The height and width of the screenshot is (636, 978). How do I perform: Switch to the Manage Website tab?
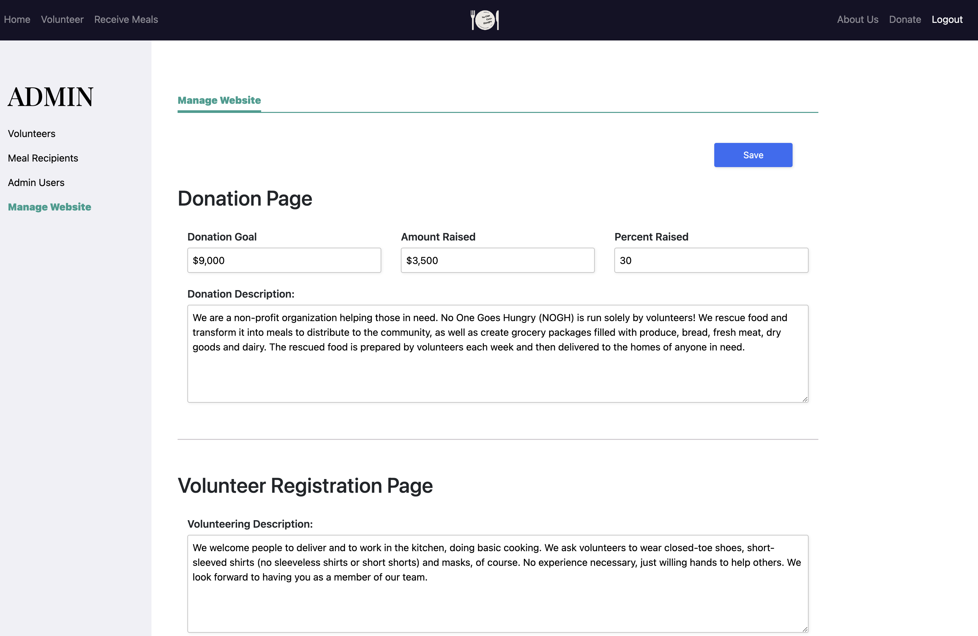[219, 100]
